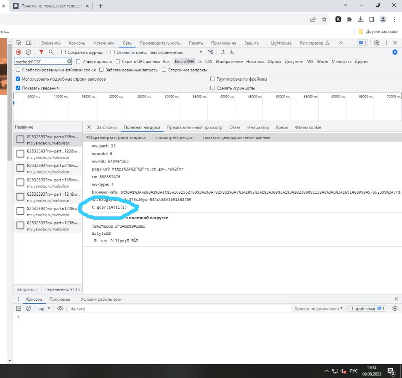Toggle the red filter funnel icon

point(41,52)
